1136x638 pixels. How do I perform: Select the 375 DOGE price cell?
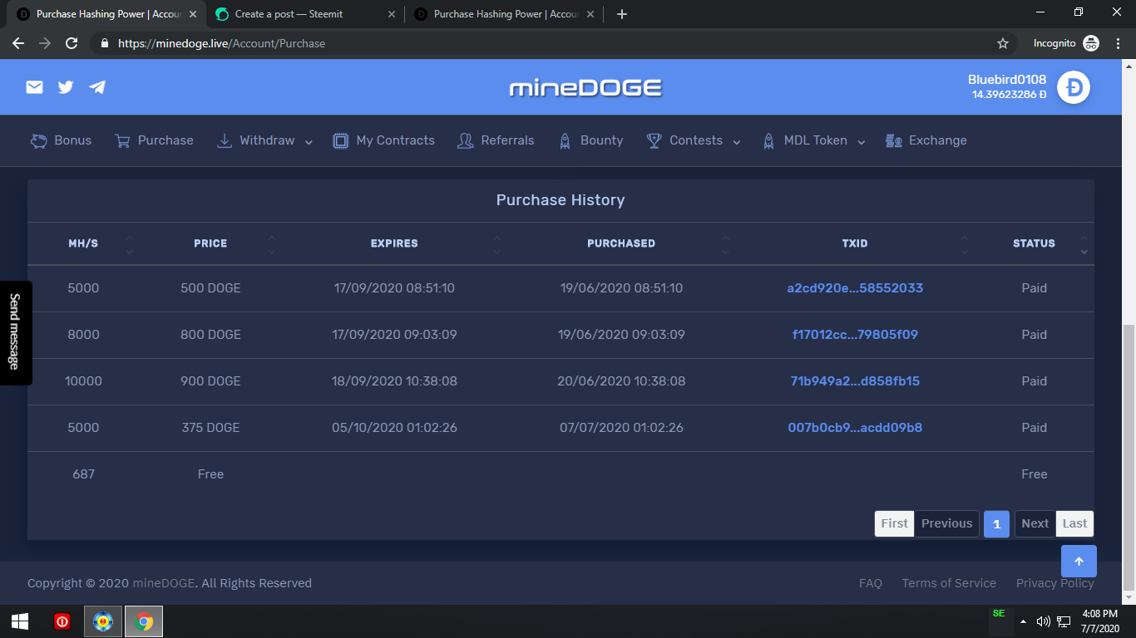[210, 428]
